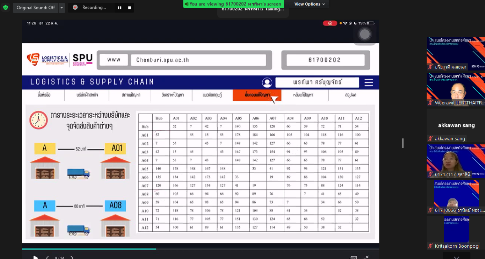This screenshot has height=259, width=485.
Task: Click the green encryption shield icon
Action: pos(5,7)
